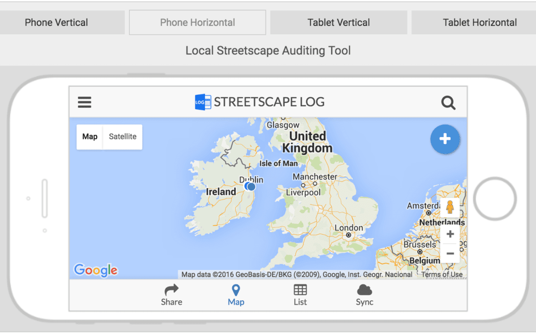
Task: Click the Isle of Man label
Action: tap(278, 163)
